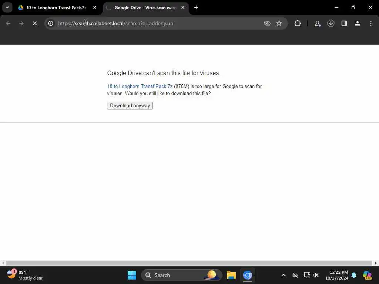Viewport: 379px width, 284px height.
Task: Toggle the crossed-out eye tracking protection icon
Action: [x=267, y=23]
